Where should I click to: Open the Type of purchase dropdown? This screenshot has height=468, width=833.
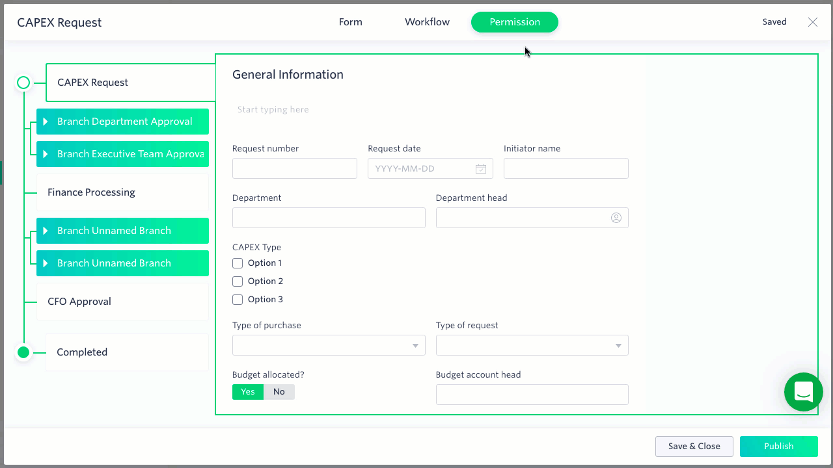click(329, 345)
